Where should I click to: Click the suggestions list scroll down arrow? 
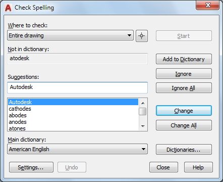pos(143,126)
